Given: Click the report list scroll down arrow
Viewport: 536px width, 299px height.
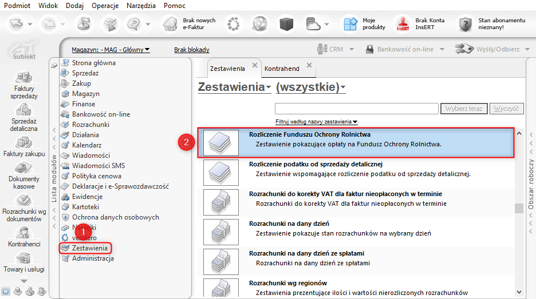Looking at the screenshot, I should [x=519, y=292].
